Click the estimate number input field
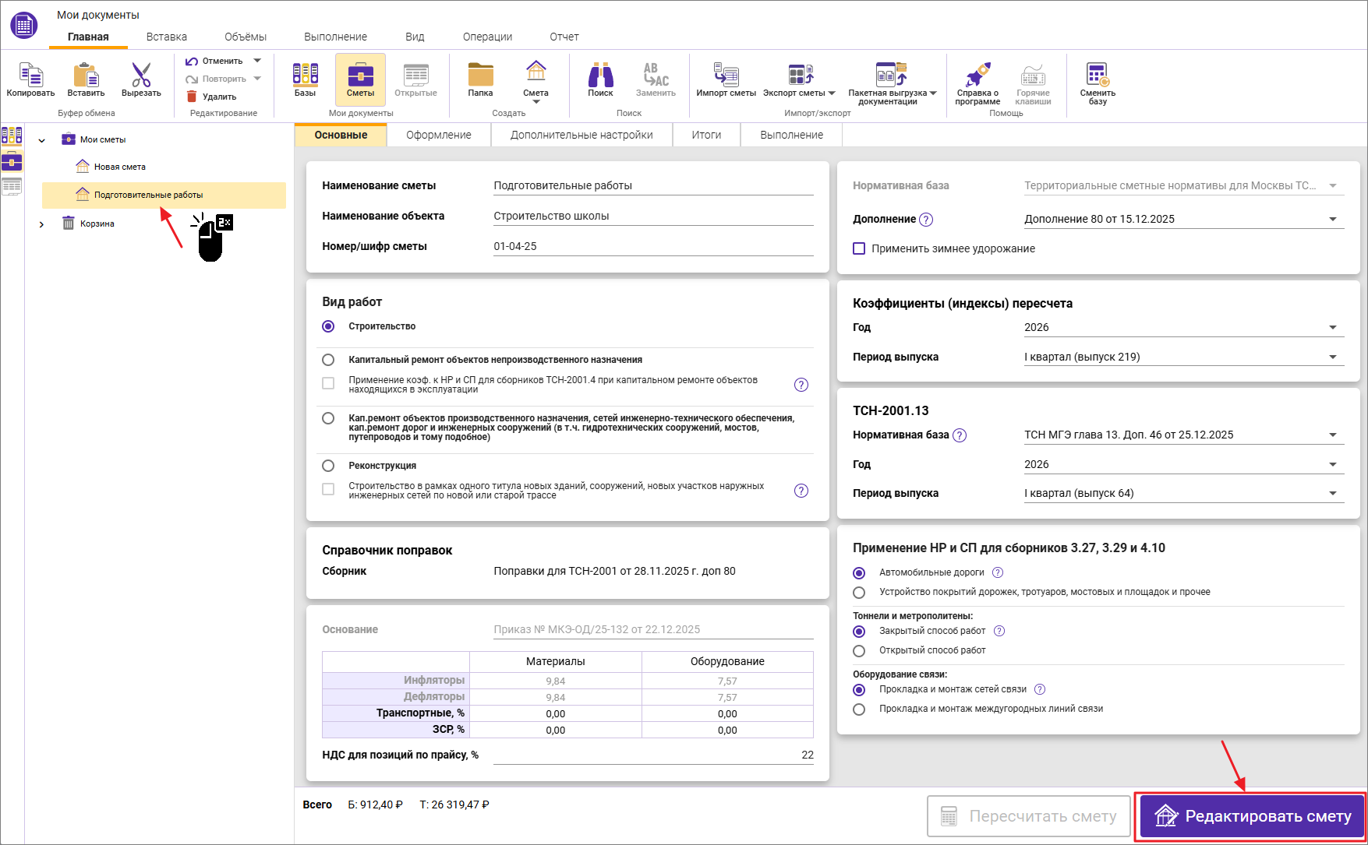The height and width of the screenshot is (845, 1368). (x=652, y=246)
